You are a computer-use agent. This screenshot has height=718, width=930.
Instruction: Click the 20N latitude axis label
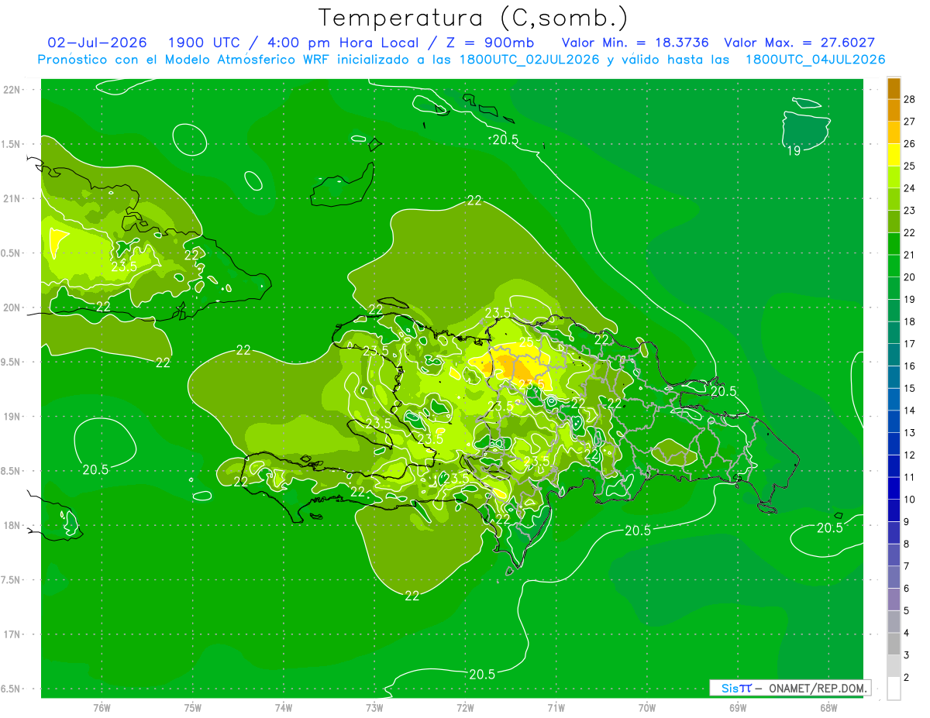point(11,308)
